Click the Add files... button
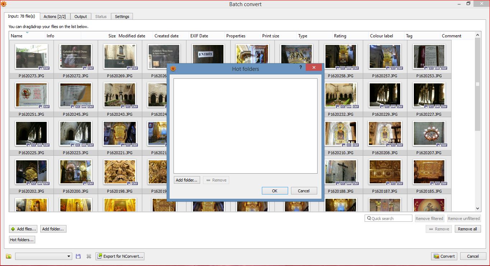 [x=24, y=229]
